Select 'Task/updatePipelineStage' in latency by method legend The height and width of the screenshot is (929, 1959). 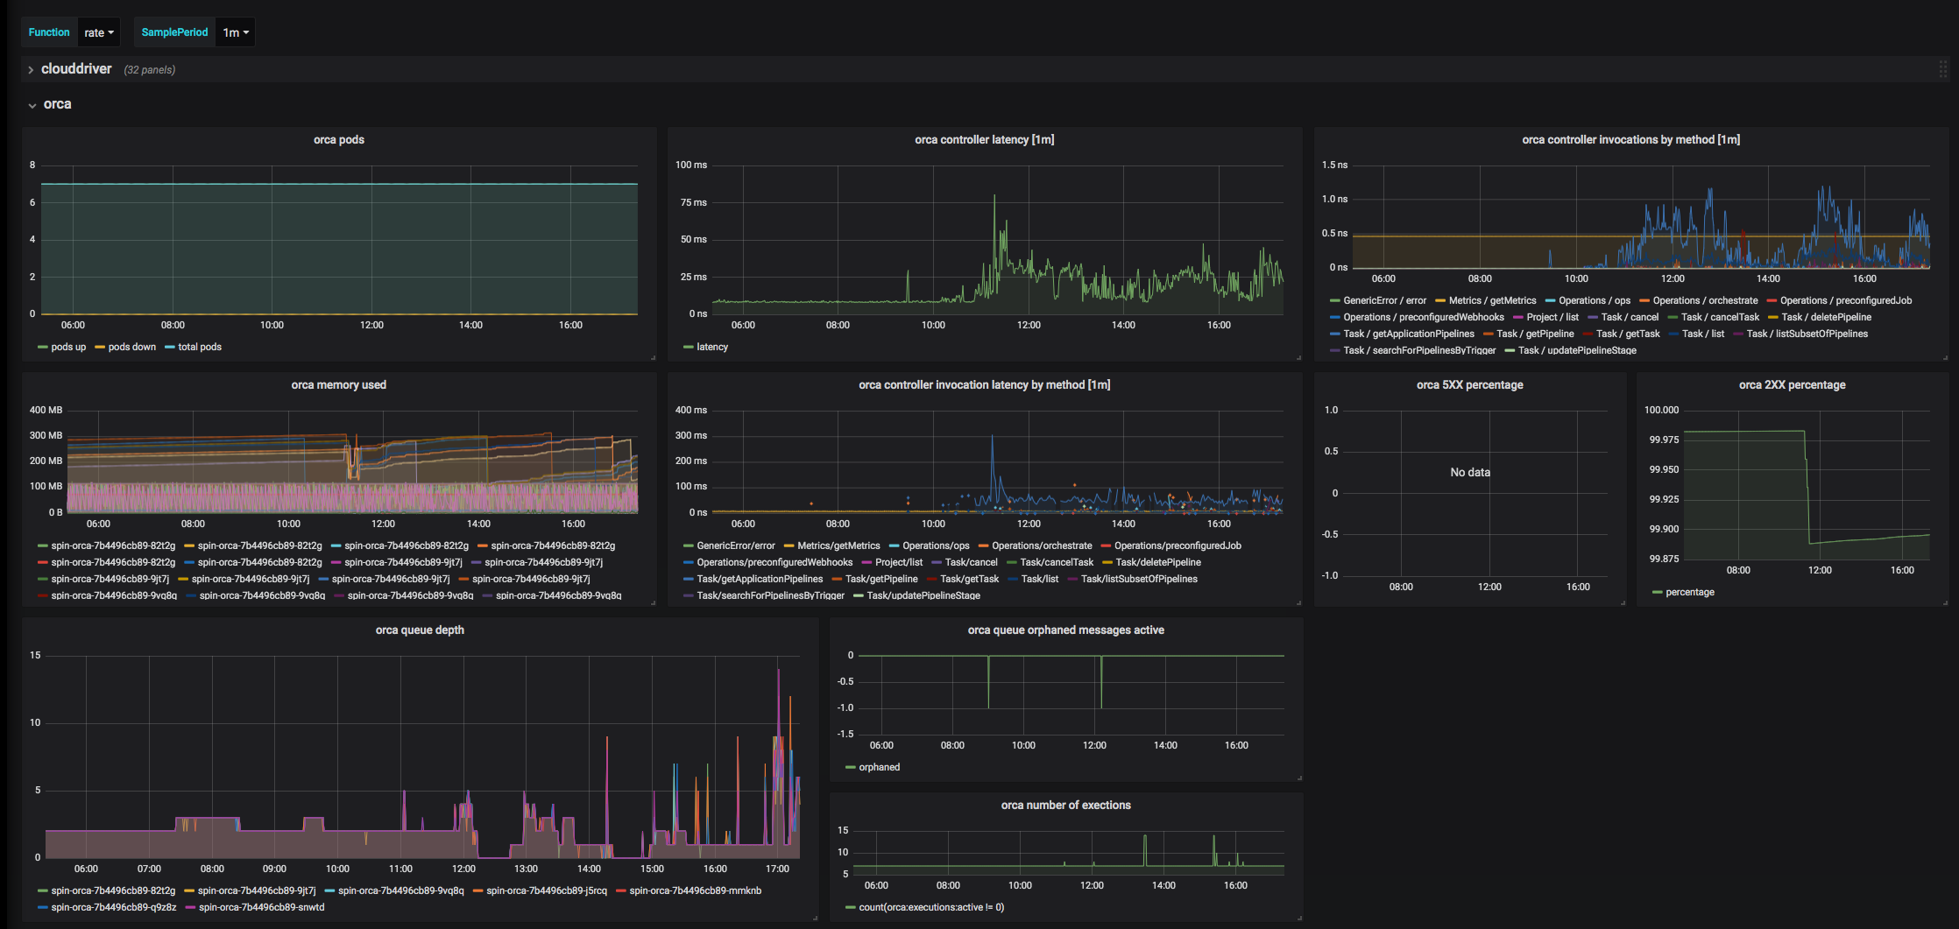point(923,595)
